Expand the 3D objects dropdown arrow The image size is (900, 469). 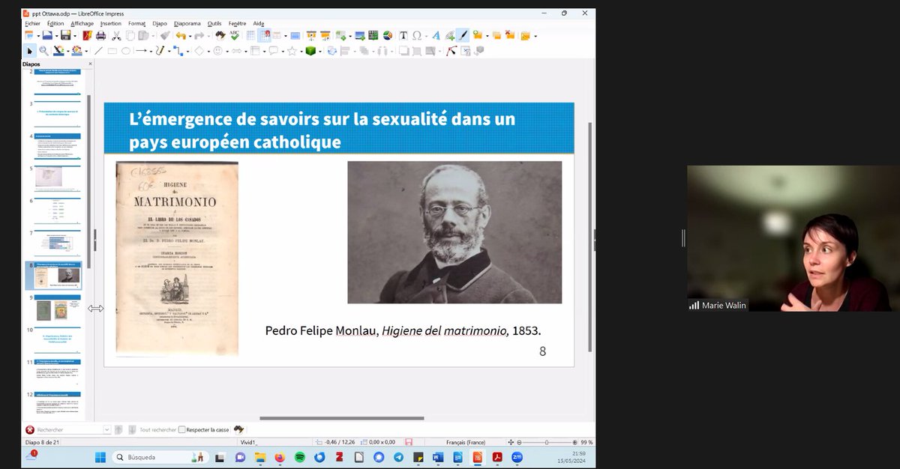pyautogui.click(x=320, y=52)
